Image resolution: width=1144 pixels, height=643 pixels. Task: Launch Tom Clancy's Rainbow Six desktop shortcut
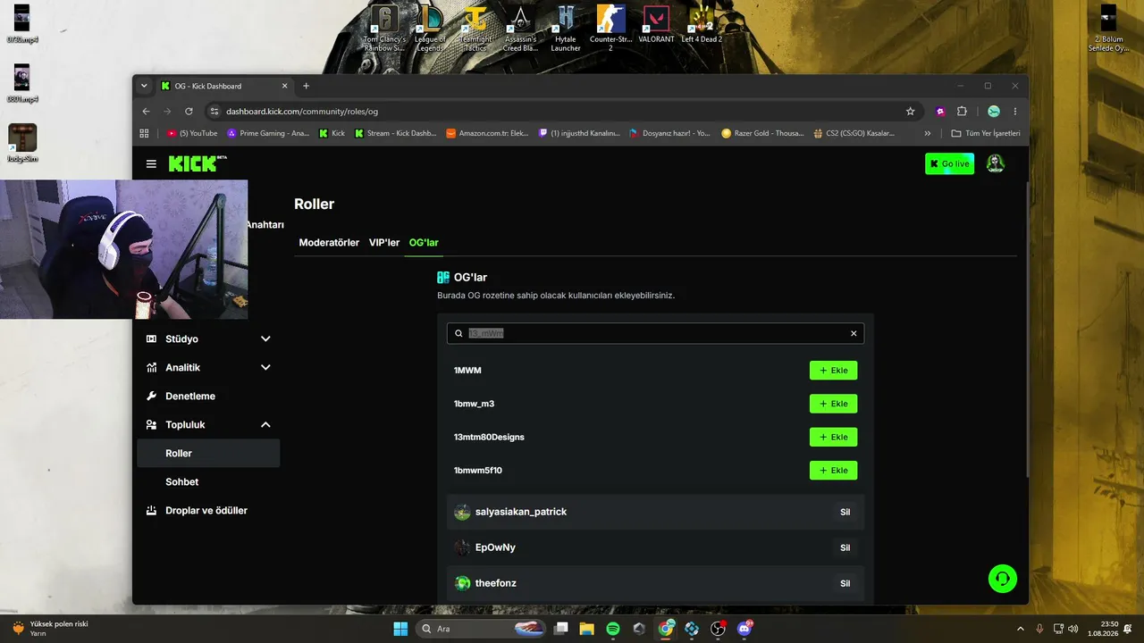[384, 29]
